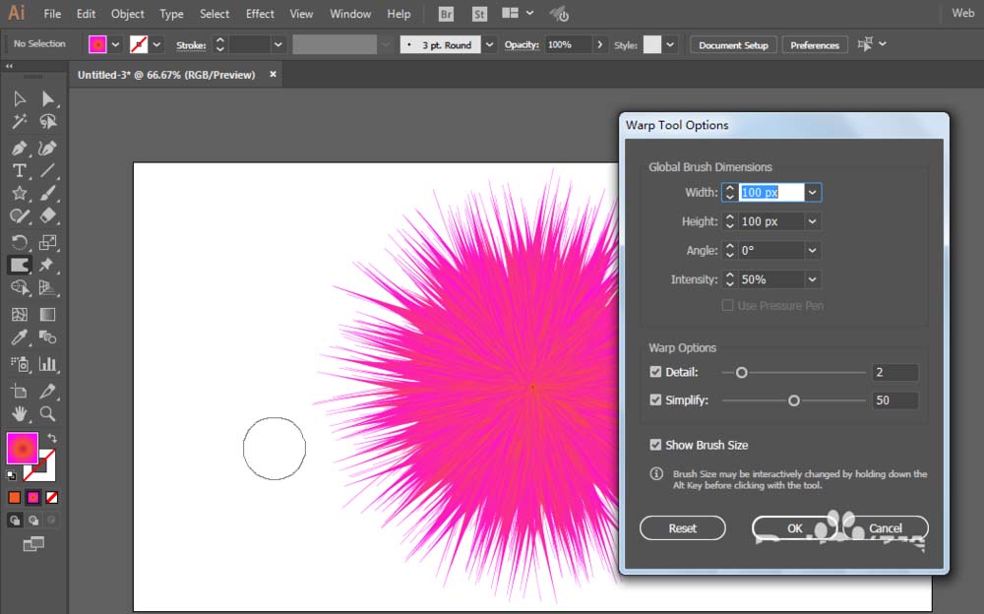Select the Pen tool
Viewport: 984px width, 614px height.
pos(20,149)
